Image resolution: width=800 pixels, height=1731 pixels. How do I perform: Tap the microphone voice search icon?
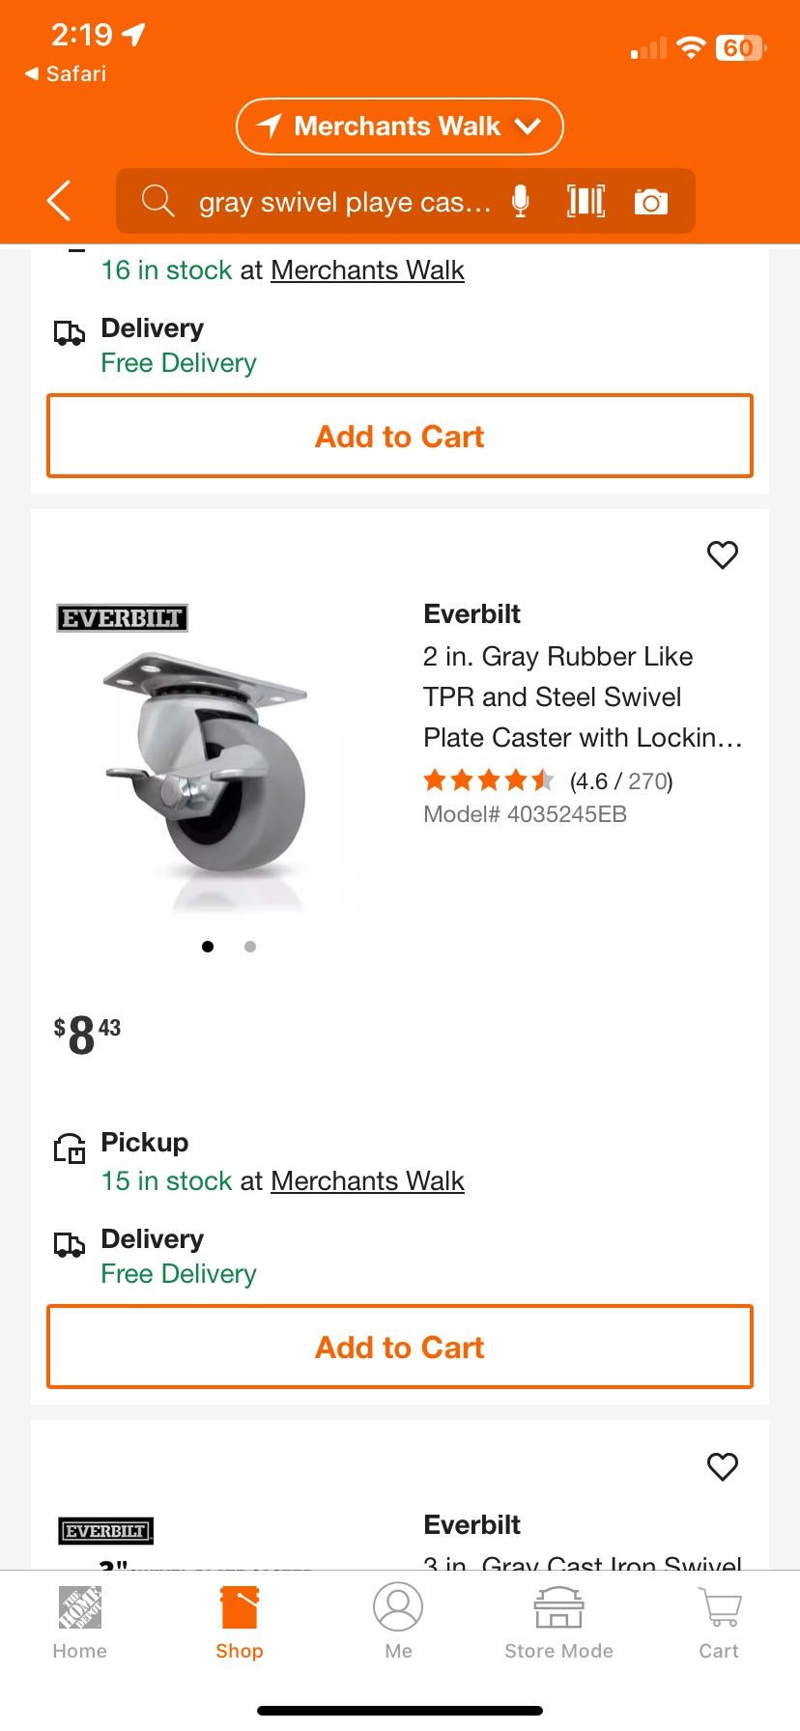click(x=521, y=202)
